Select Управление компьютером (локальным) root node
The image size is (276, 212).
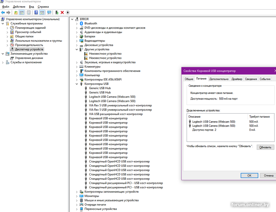click(32, 19)
